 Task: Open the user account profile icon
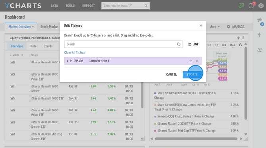coord(261,6)
